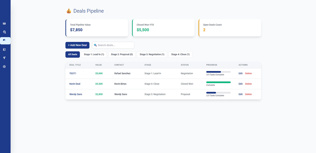The image size is (316, 153).
Task: Focus the Search deals input field
Action: pyautogui.click(x=113, y=45)
